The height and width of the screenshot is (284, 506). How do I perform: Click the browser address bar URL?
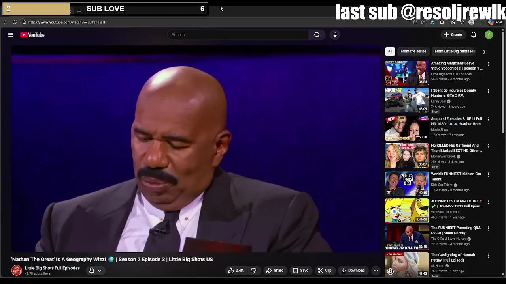tap(67, 22)
